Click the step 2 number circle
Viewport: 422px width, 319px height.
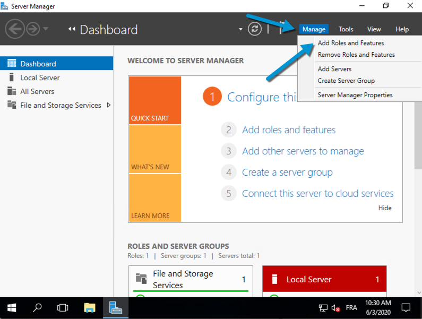(229, 130)
